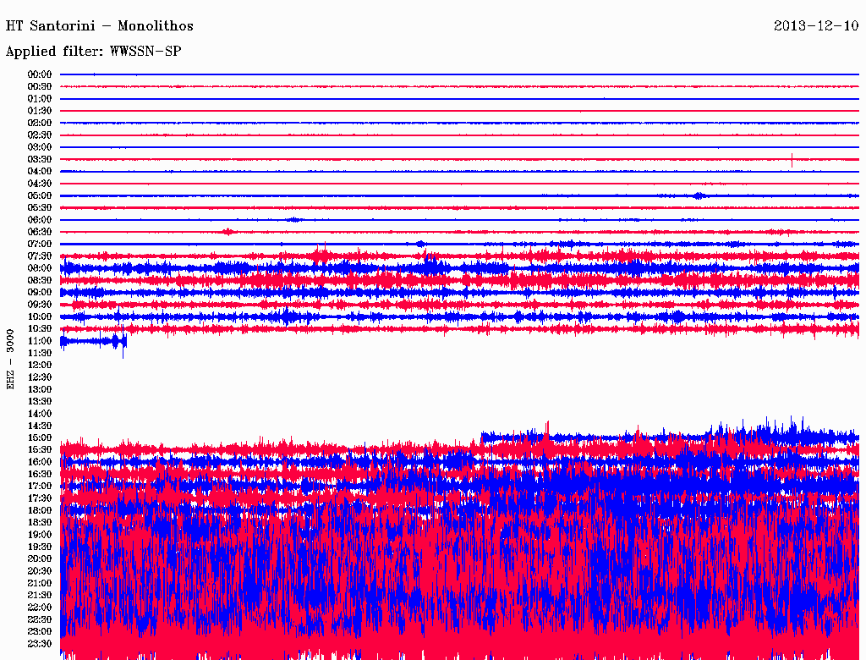Select the 11:00 time label

click(40, 340)
